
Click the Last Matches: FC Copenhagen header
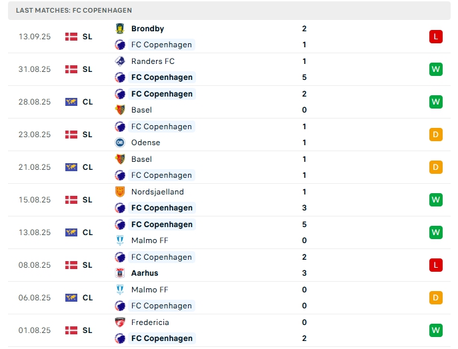74,11
